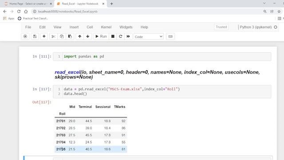284x160 pixels.
Task: Open the Help menu
Action: pos(144,27)
